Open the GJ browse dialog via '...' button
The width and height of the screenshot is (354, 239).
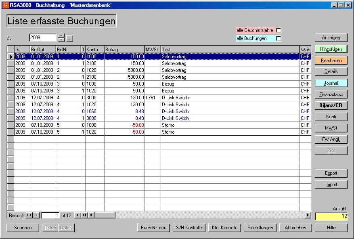[69, 38]
